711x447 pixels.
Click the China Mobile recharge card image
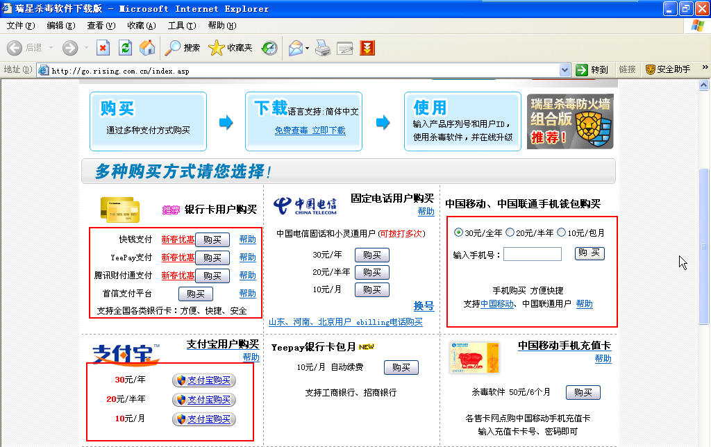474,357
